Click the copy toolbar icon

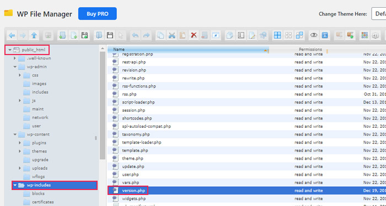click(160, 35)
